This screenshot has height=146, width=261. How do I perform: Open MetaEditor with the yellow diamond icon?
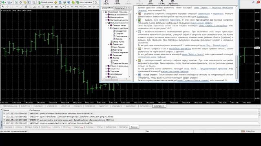[x=56, y=2]
